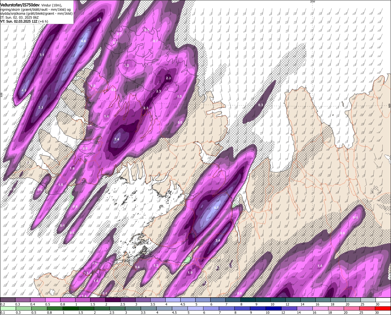The height and width of the screenshot is (315, 391).
Task: Click the '1.0' precipitation value on the map
Action: click(93, 86)
